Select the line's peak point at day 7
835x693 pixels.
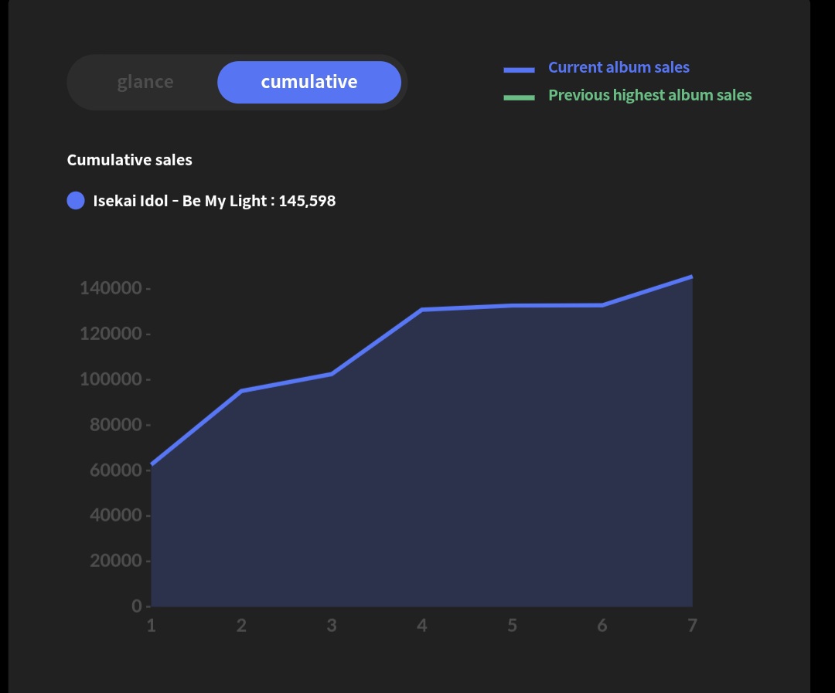[691, 277]
